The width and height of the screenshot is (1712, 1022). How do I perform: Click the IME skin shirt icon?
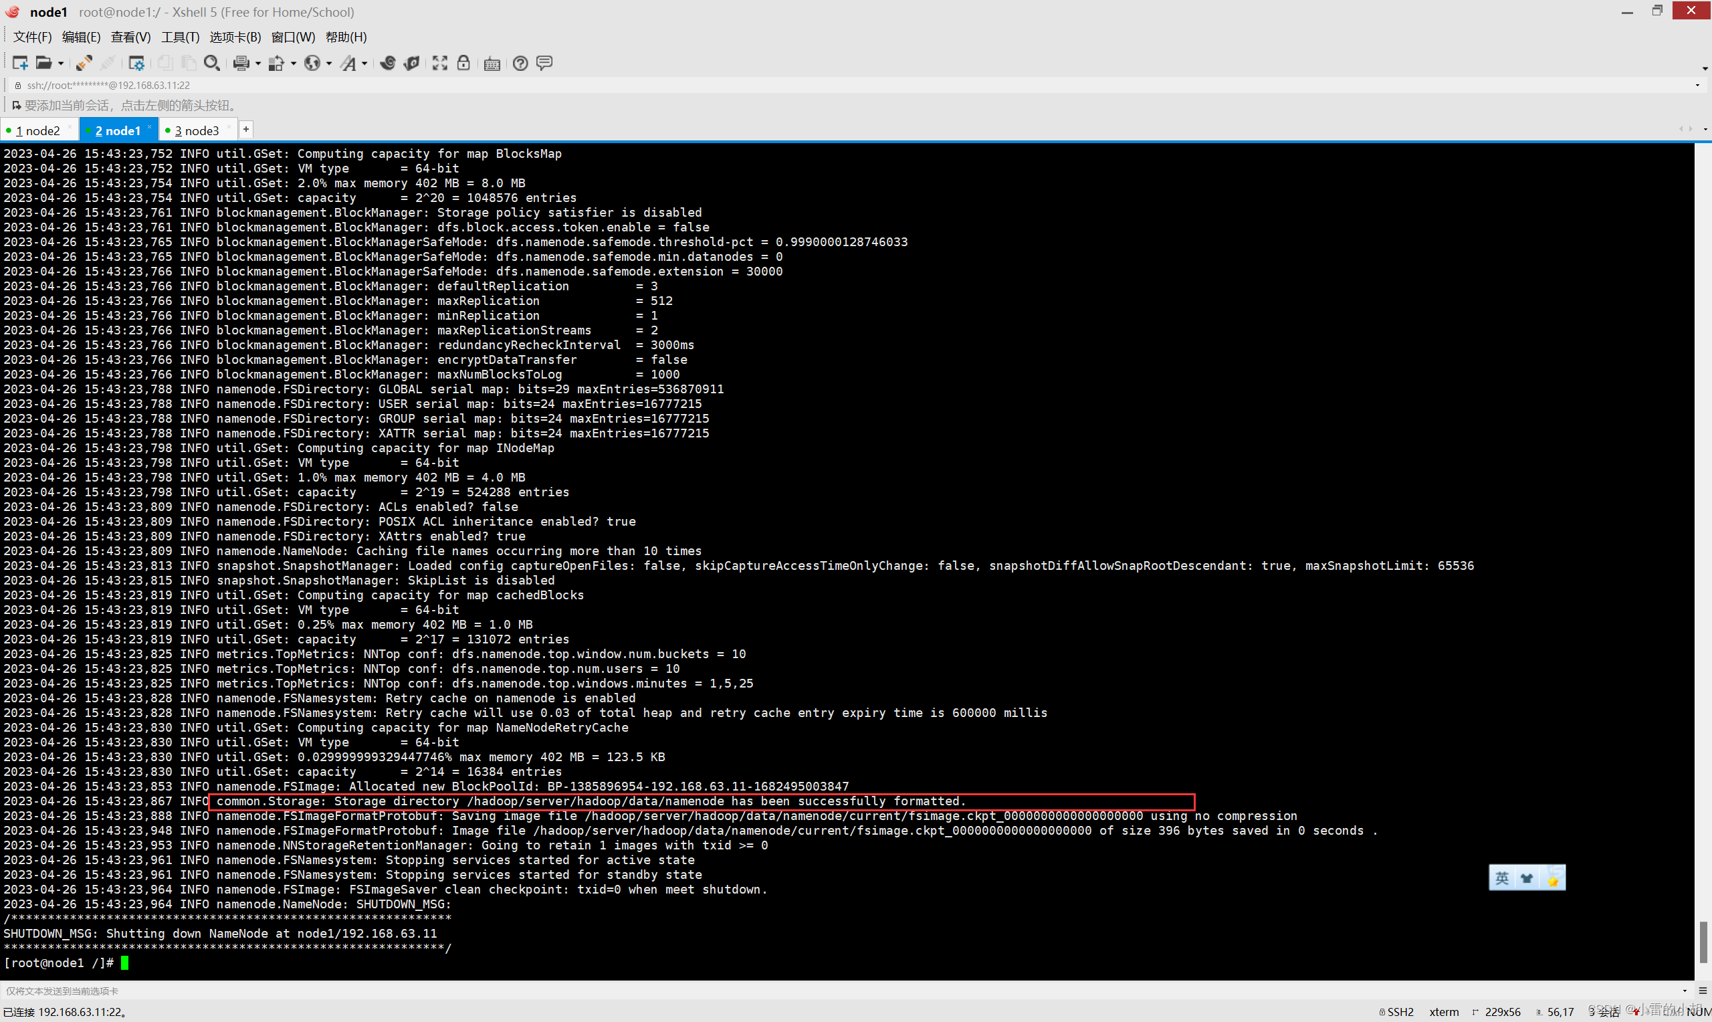point(1527,878)
